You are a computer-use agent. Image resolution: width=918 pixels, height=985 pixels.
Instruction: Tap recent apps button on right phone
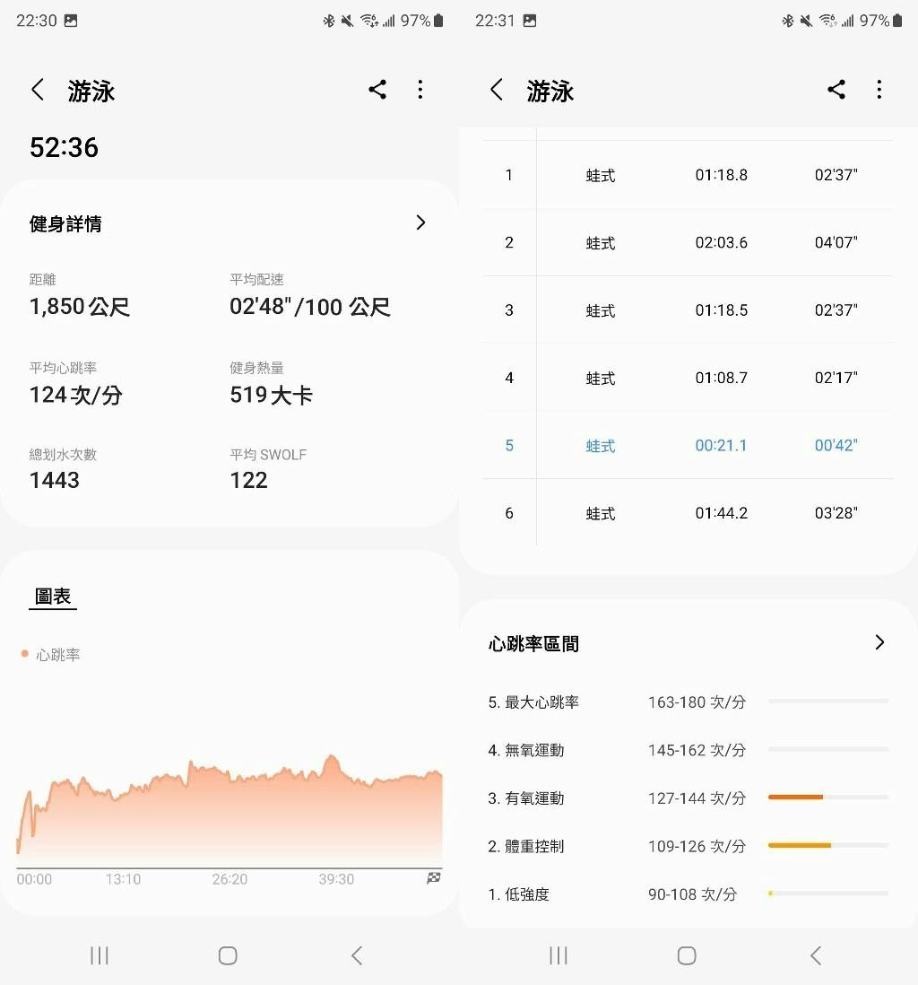[x=559, y=955]
